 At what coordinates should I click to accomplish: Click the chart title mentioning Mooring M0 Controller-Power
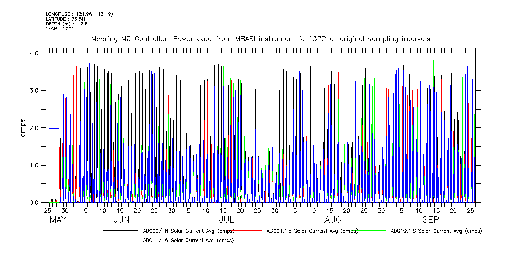click(260, 39)
